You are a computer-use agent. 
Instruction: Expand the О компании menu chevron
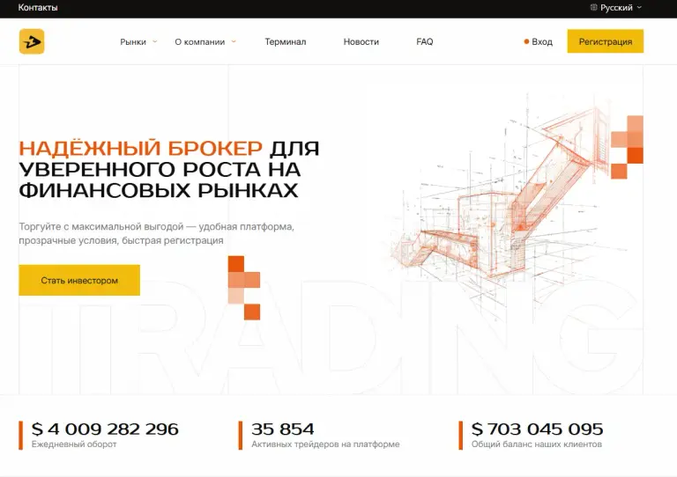[234, 41]
